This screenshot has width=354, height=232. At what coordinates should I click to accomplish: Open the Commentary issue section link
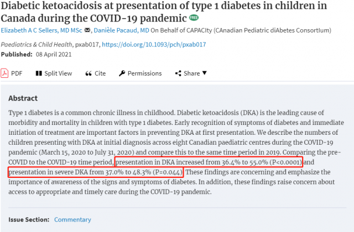coord(72,219)
